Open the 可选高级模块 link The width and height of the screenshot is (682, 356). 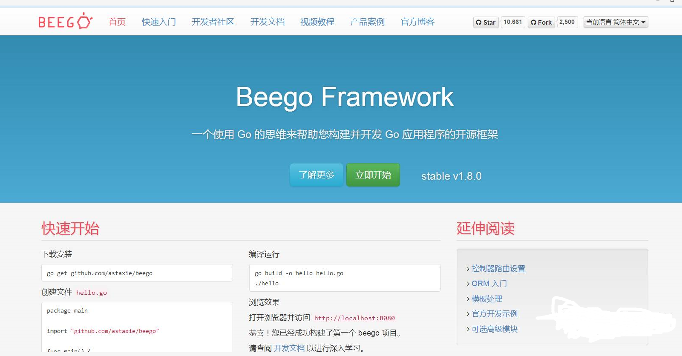click(495, 329)
